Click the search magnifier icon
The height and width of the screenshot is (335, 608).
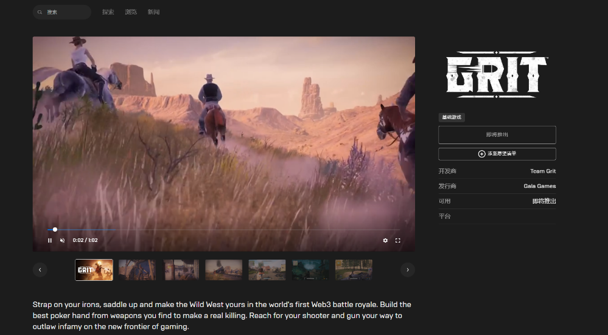click(x=40, y=12)
